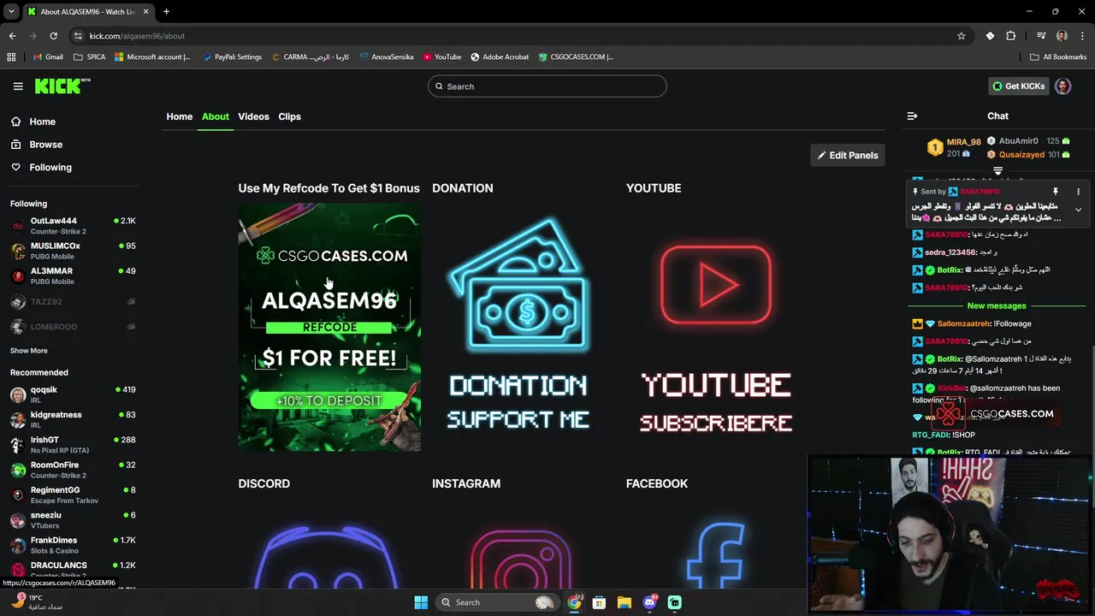The image size is (1095, 616).
Task: Click New messages chat divider
Action: tap(997, 305)
